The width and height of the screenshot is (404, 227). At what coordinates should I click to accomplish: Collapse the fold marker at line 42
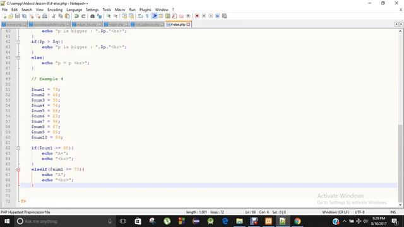pos(18,42)
